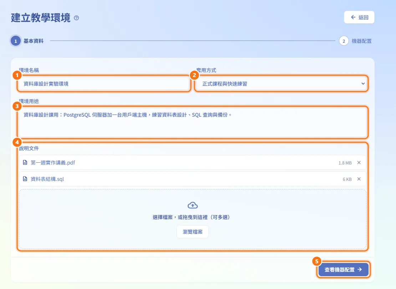Click the 瀏覽檔案 button
This screenshot has height=289, width=396.
click(x=192, y=232)
